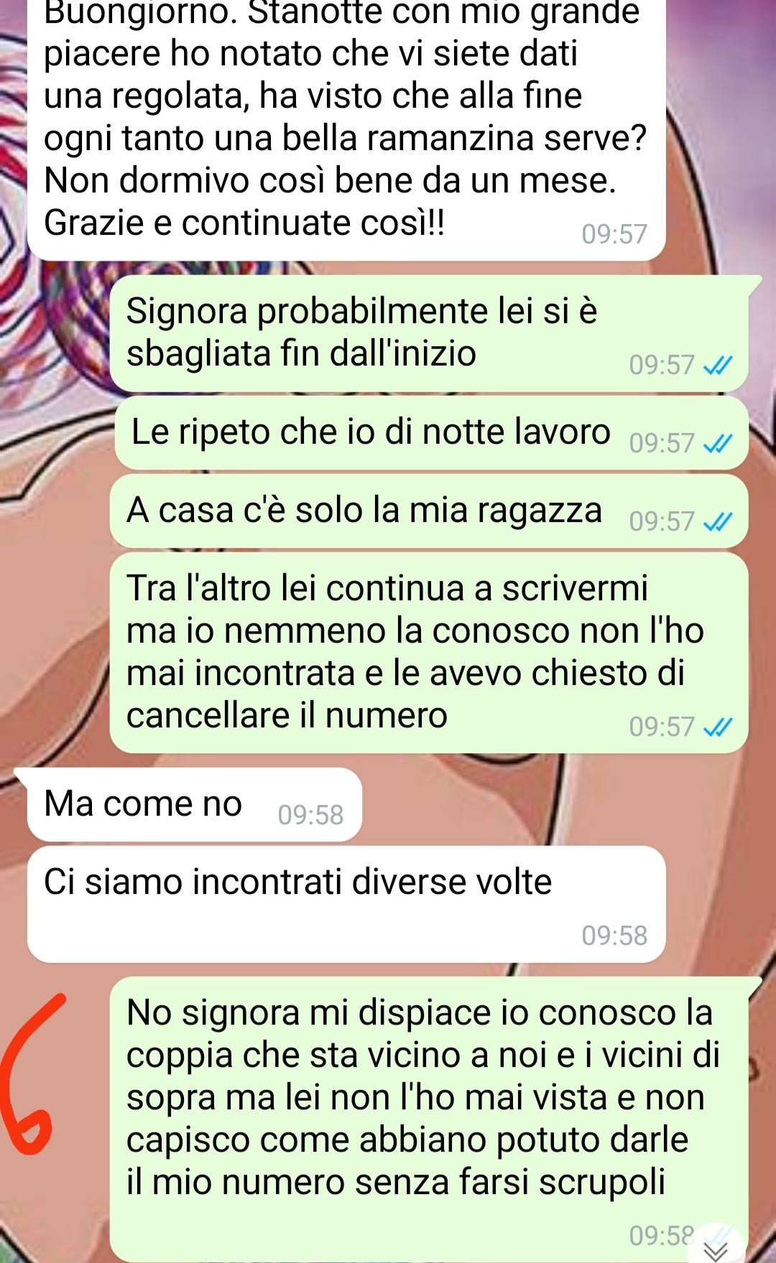
Task: Select the 'Ci siamo incontrati diverse volte' message
Action: point(347,904)
